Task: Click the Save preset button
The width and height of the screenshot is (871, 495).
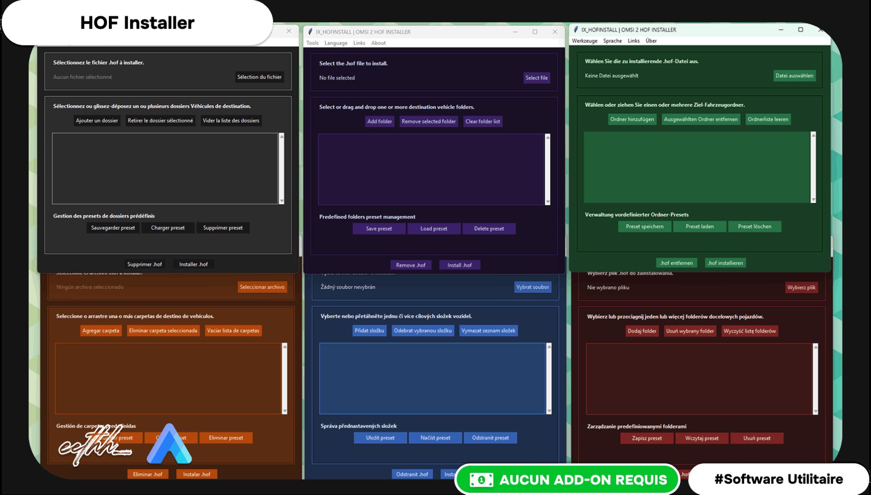Action: point(379,229)
